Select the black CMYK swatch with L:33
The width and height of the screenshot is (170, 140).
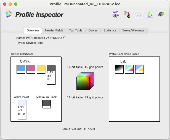pos(51,75)
